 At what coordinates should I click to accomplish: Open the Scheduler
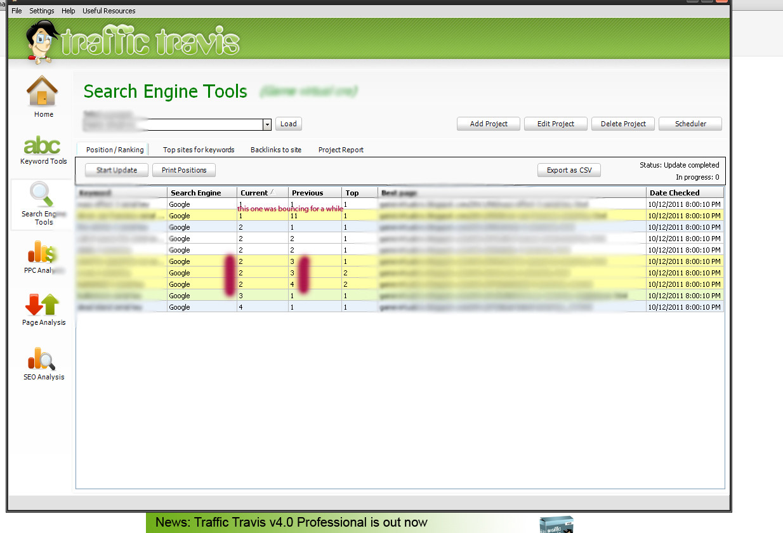pyautogui.click(x=690, y=124)
